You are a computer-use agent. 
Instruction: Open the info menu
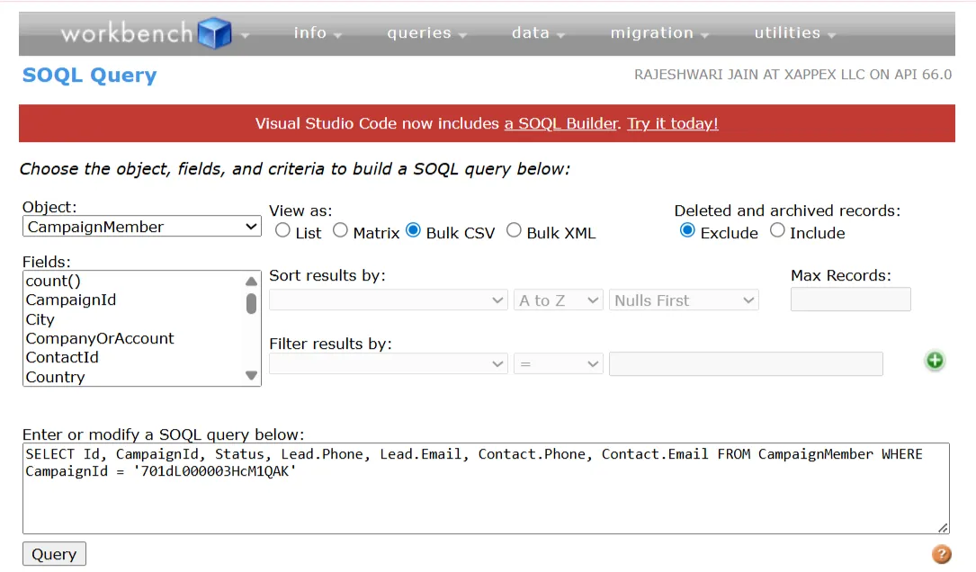click(x=318, y=33)
